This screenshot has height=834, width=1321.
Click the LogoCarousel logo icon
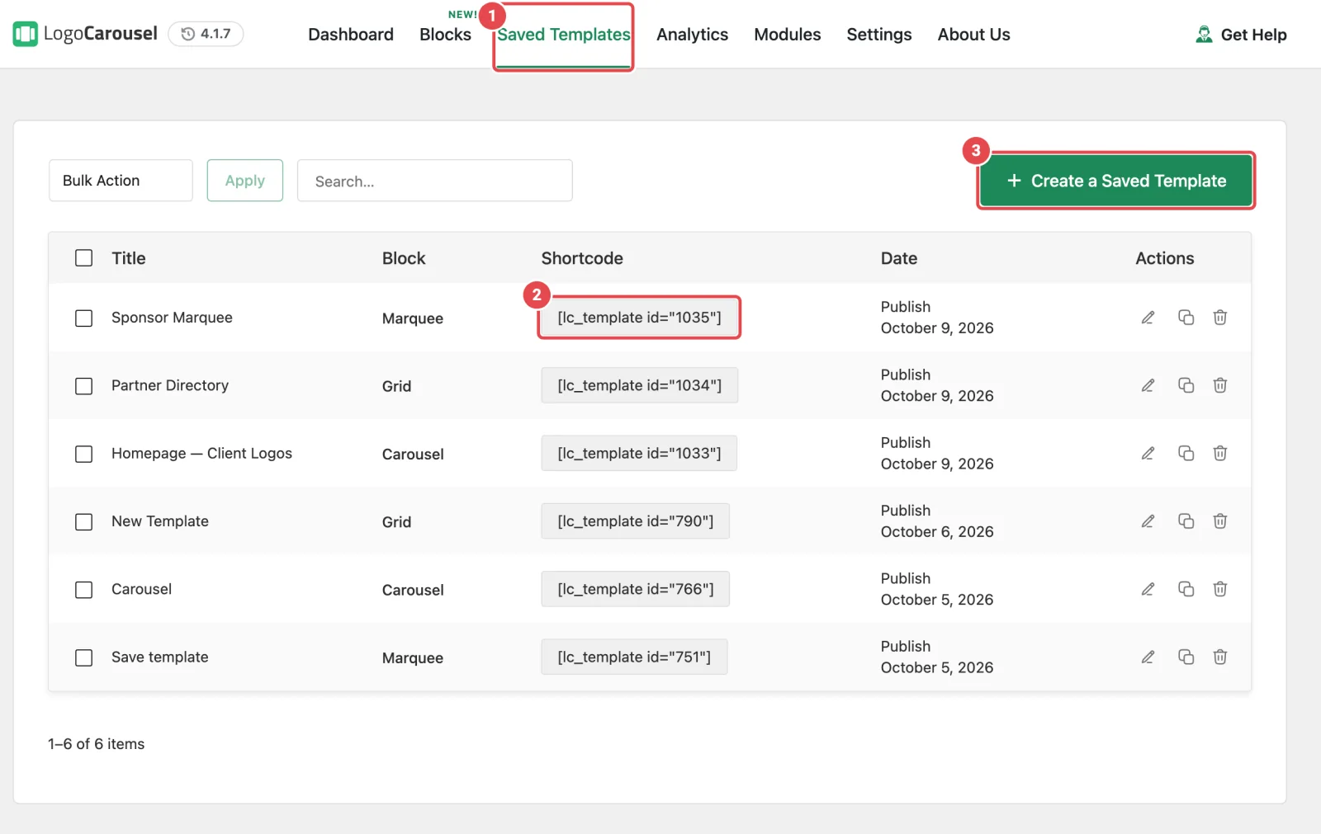click(x=25, y=34)
